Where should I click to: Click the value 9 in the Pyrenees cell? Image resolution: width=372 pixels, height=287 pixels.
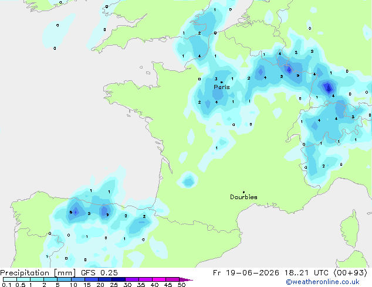point(107,215)
